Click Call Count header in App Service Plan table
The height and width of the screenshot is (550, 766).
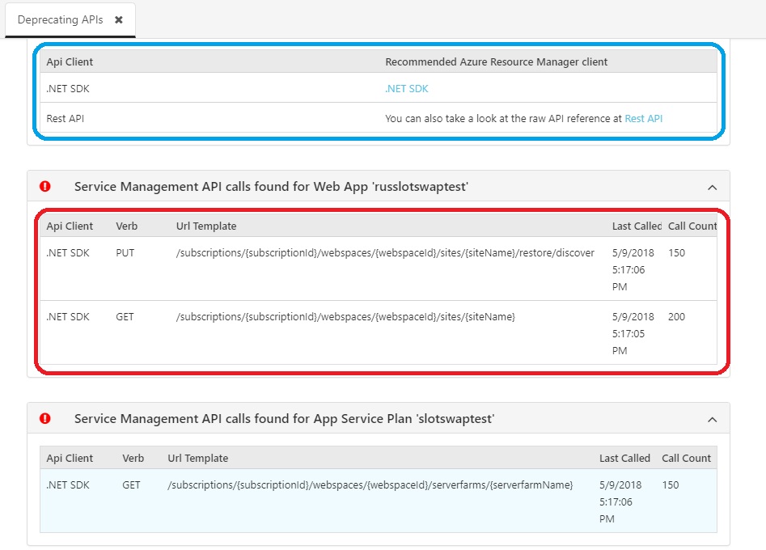tap(686, 459)
